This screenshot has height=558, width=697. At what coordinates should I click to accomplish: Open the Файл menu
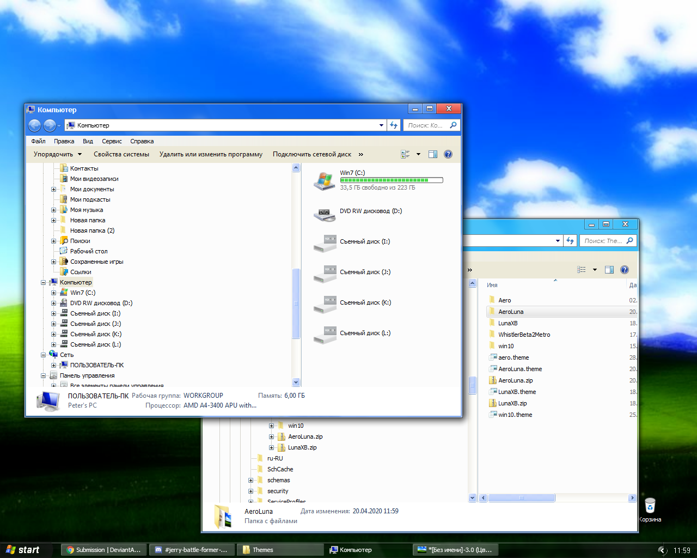click(x=38, y=141)
